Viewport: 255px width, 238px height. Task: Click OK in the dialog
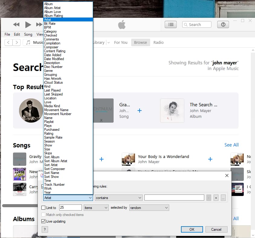[x=192, y=229]
